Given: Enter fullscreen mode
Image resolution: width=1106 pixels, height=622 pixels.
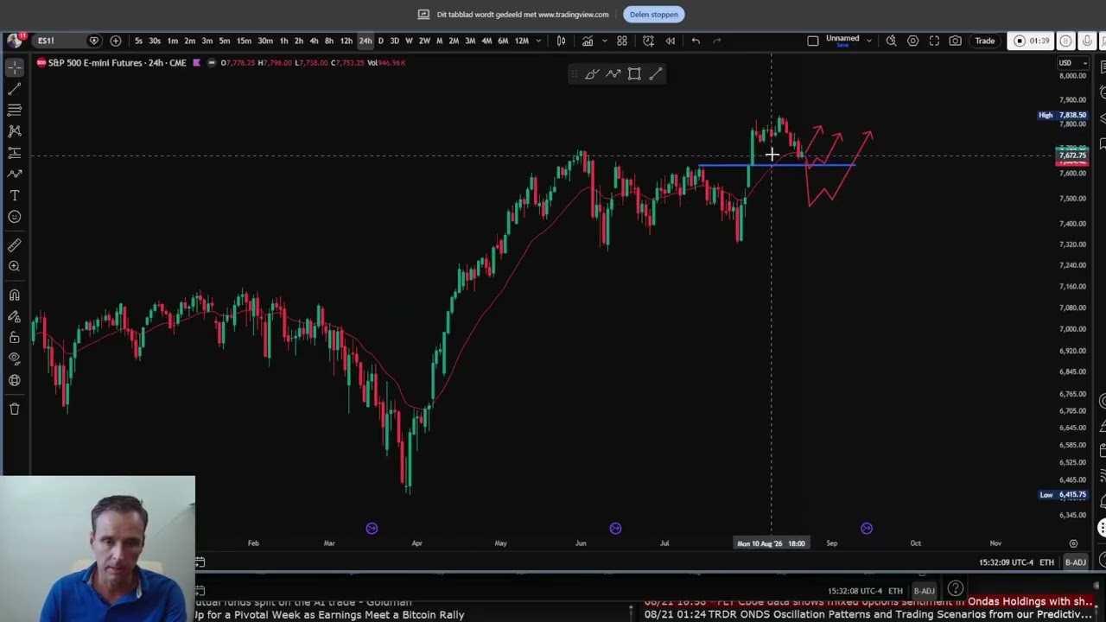Looking at the screenshot, I should pyautogui.click(x=934, y=41).
